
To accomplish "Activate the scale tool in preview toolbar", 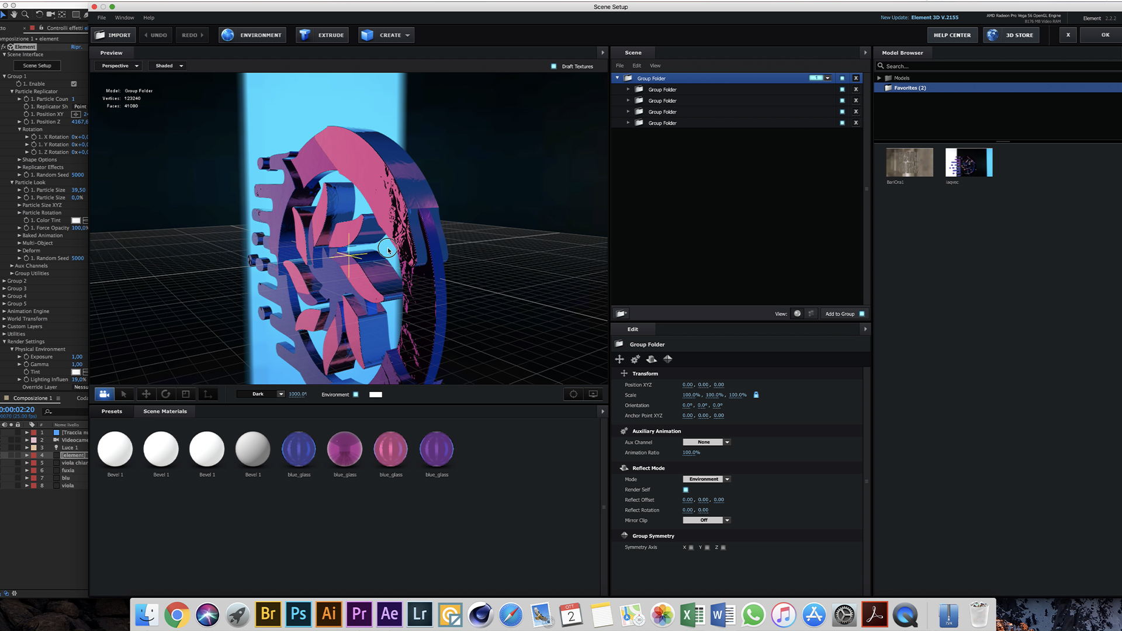I will 186,394.
